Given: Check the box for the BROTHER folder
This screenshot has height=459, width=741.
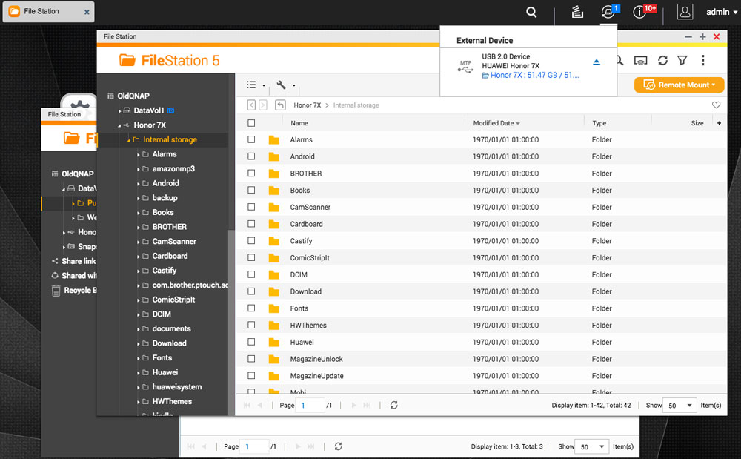Looking at the screenshot, I should (x=251, y=173).
